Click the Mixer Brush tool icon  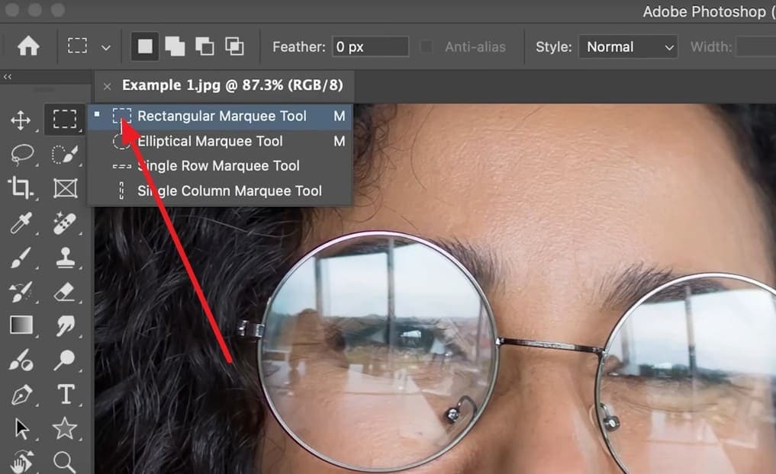pyautogui.click(x=21, y=360)
